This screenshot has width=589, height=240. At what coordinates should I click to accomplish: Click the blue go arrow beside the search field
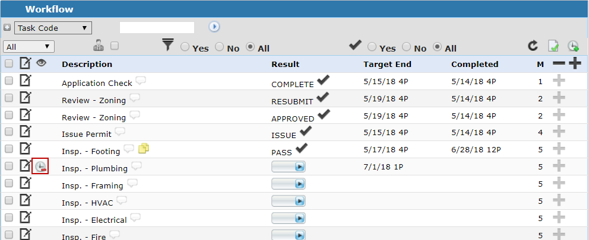pos(214,27)
